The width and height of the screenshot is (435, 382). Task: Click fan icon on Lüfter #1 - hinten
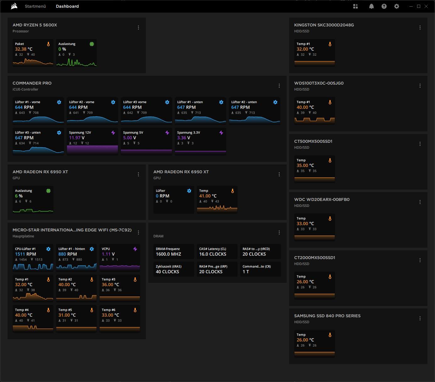coord(92,249)
